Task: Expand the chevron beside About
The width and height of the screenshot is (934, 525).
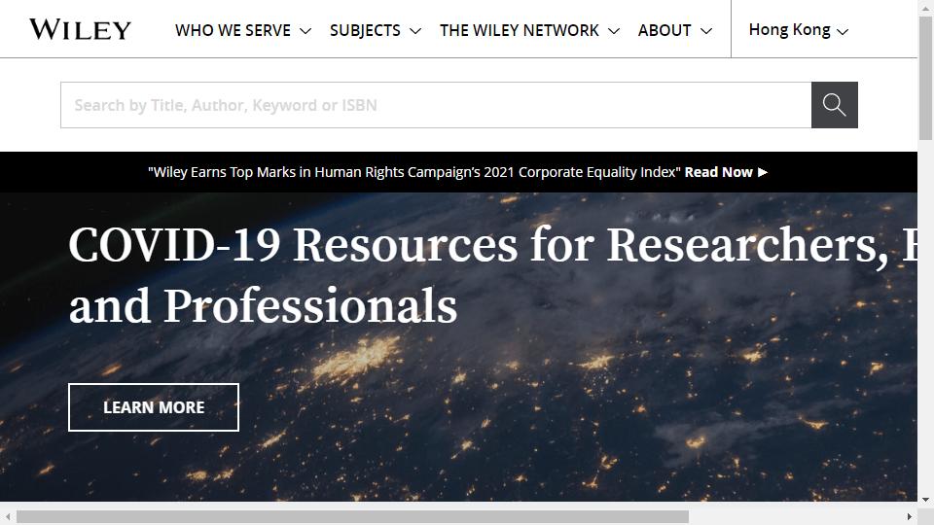Action: [706, 31]
